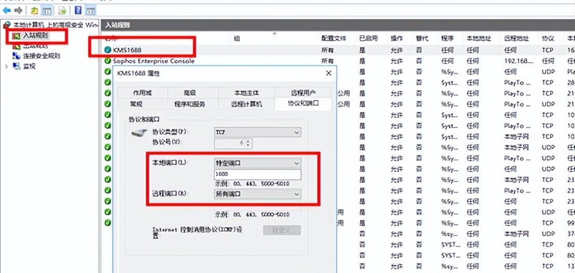575x273 pixels.
Task: Switch to the 作用域 tab
Action: coord(142,93)
